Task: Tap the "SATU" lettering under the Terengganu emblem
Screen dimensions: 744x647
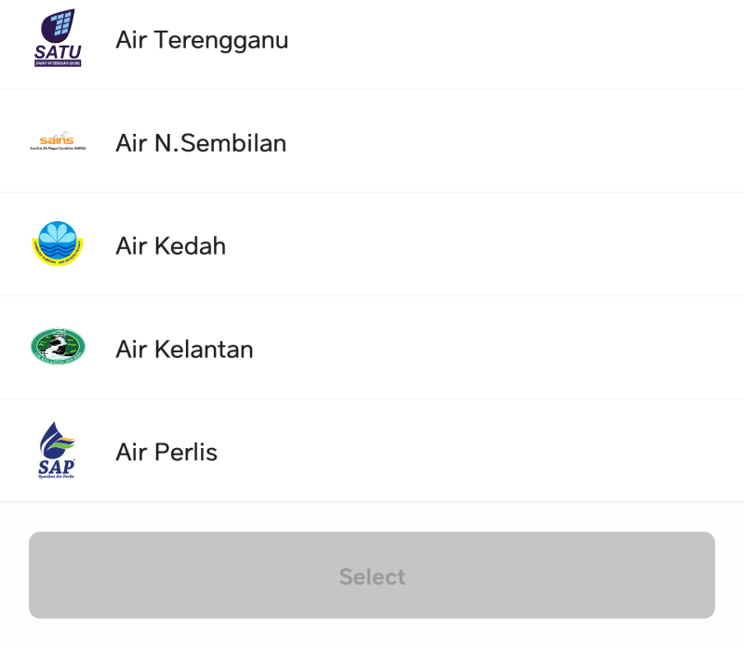Action: click(x=58, y=52)
